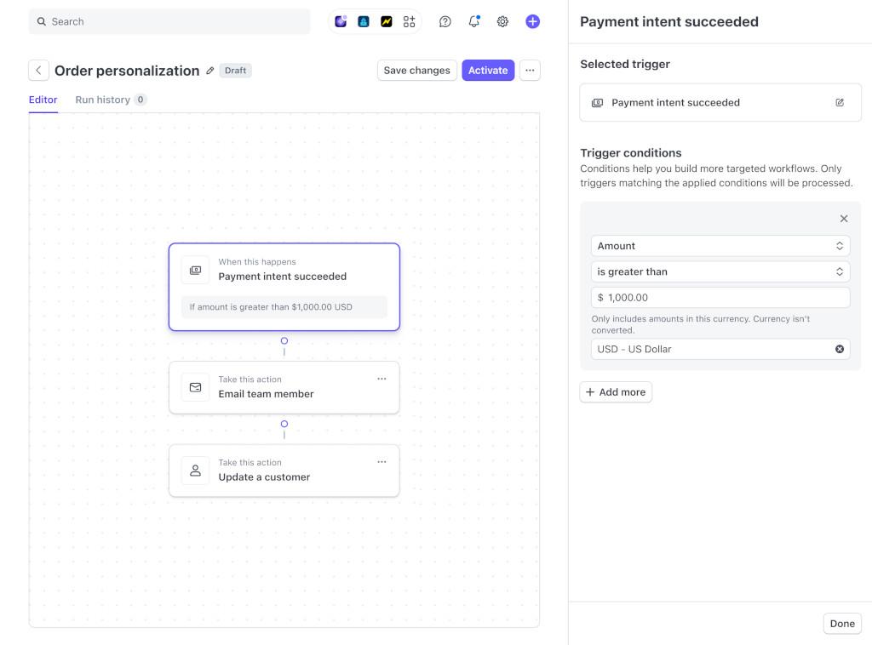Edit the selected trigger with edit icon
The image size is (872, 645).
[840, 103]
